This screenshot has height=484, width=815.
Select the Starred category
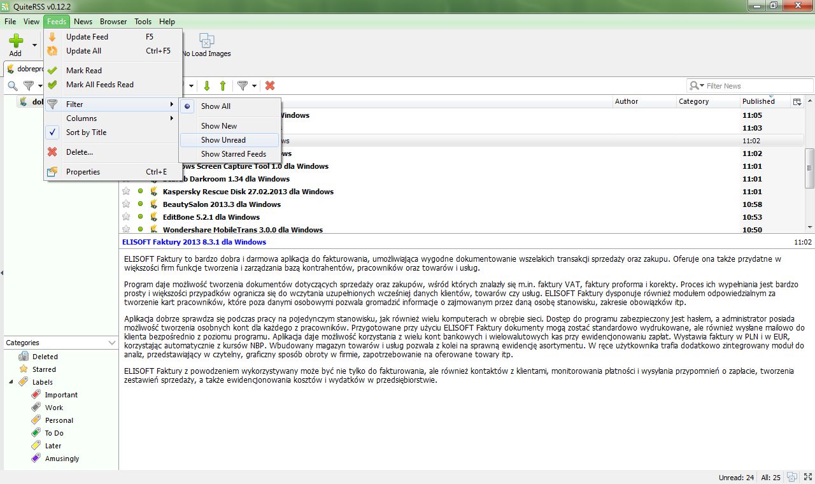click(x=44, y=369)
